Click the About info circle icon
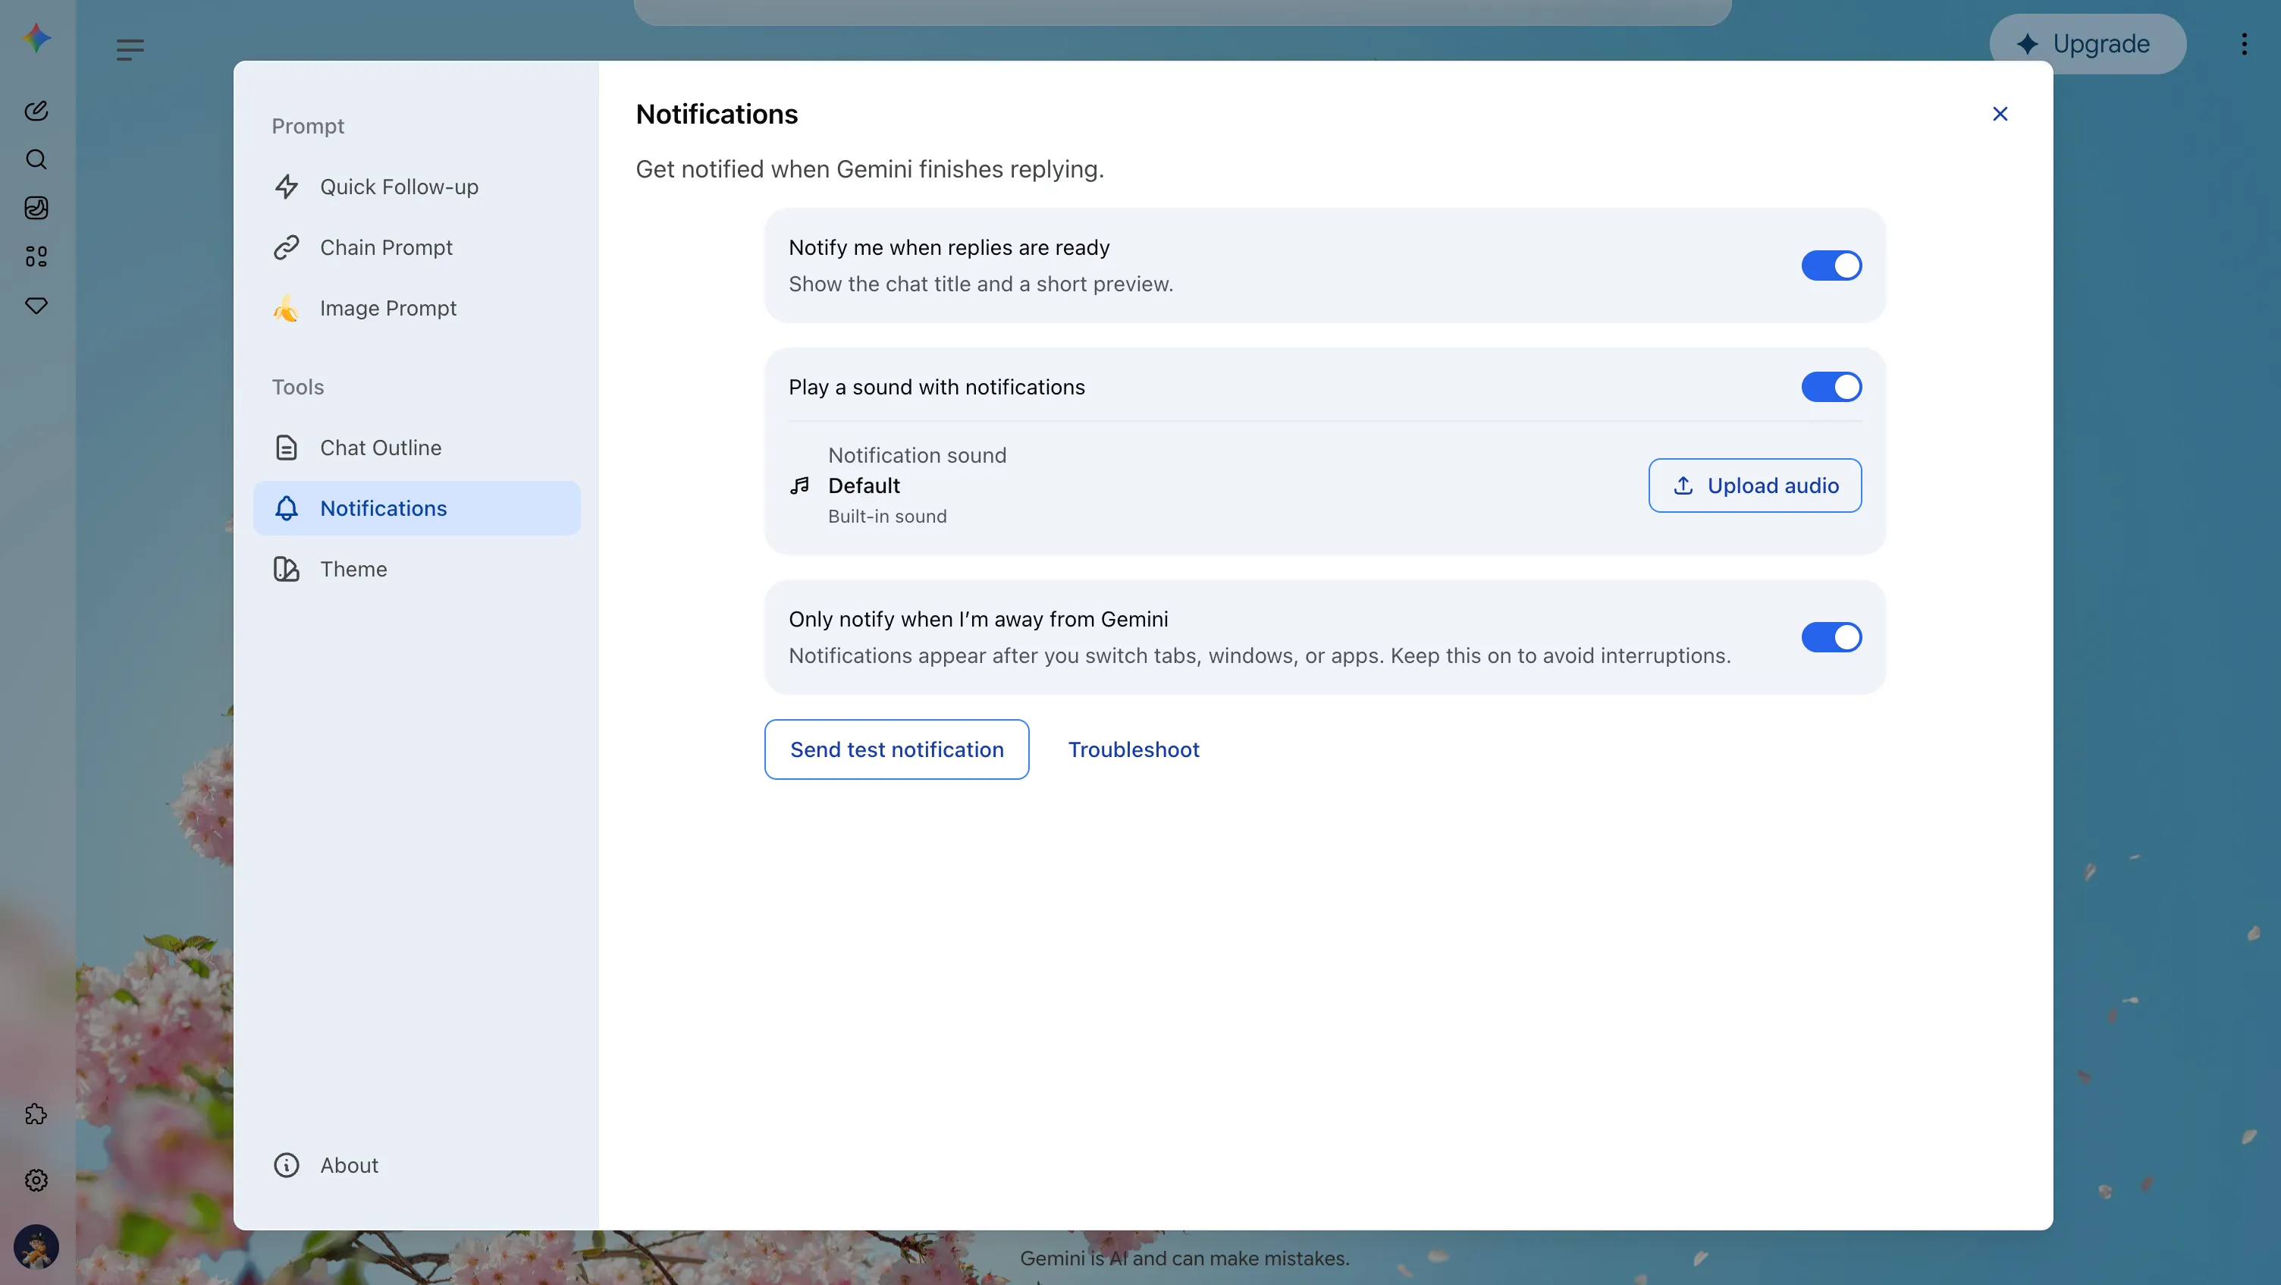This screenshot has height=1285, width=2281. point(286,1165)
